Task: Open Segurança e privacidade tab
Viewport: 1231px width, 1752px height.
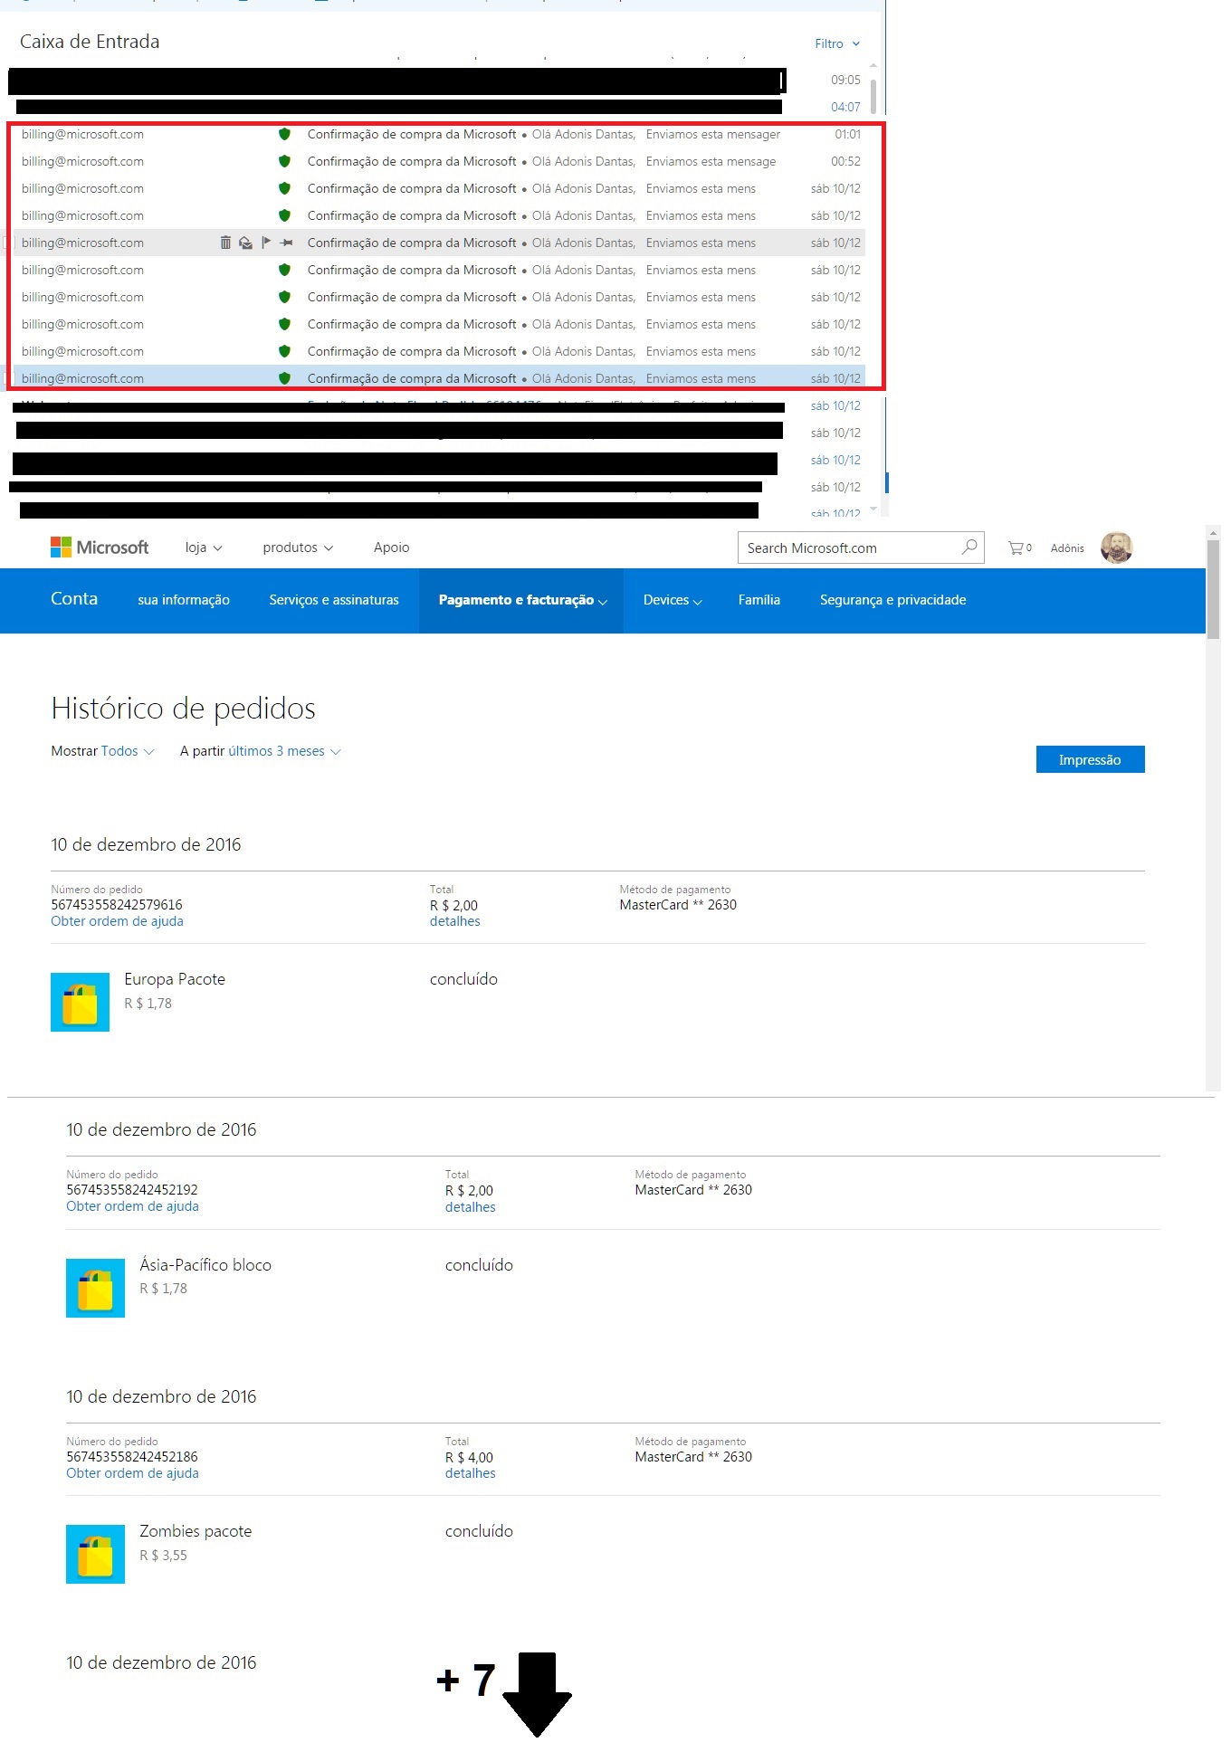Action: [x=892, y=600]
